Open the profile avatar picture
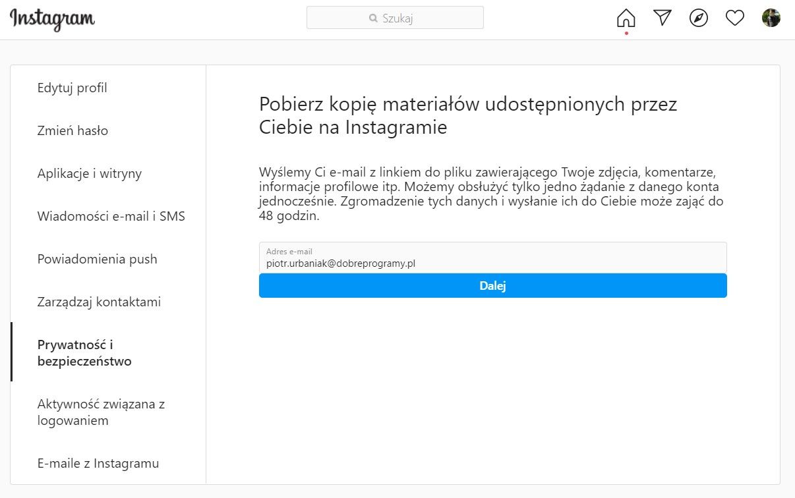795x498 pixels. tap(771, 18)
